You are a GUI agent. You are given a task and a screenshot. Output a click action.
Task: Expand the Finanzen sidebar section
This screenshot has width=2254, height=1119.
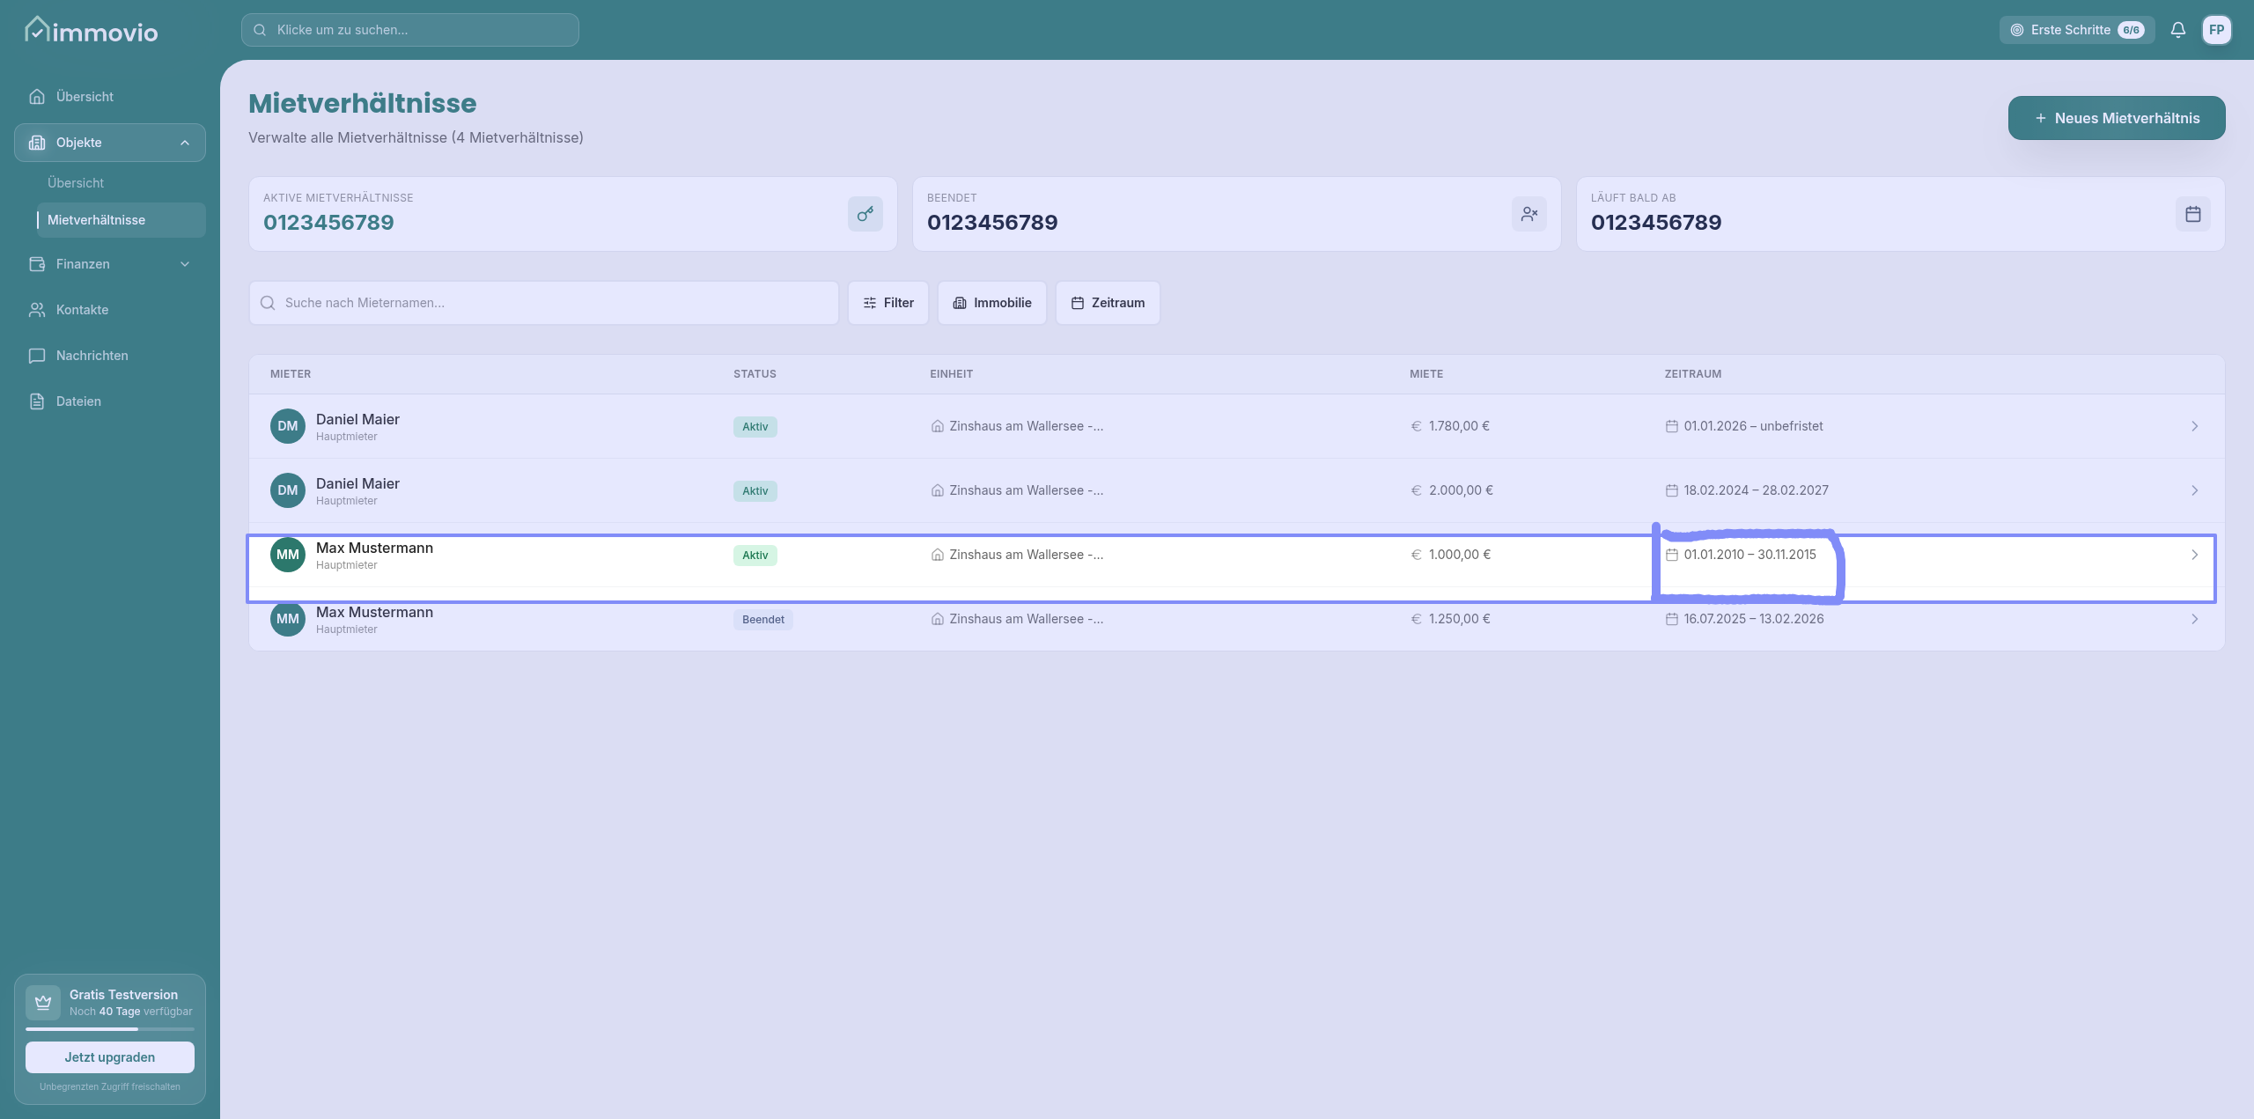tap(184, 264)
